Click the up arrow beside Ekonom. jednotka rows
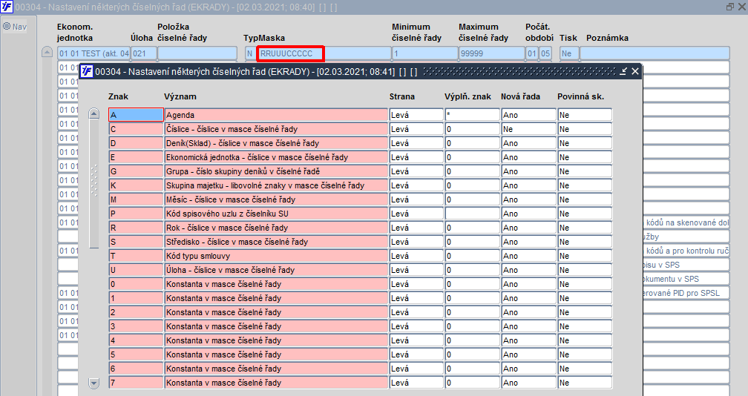This screenshot has width=748, height=396. [47, 52]
